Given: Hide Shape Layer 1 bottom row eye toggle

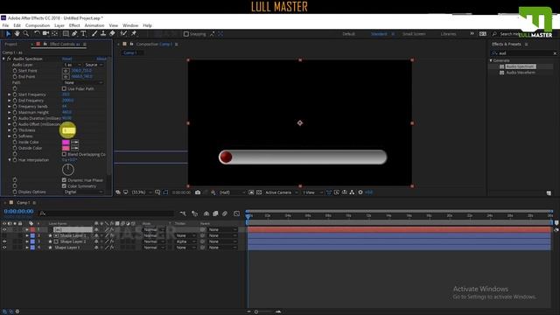Looking at the screenshot, I should tap(4, 247).
